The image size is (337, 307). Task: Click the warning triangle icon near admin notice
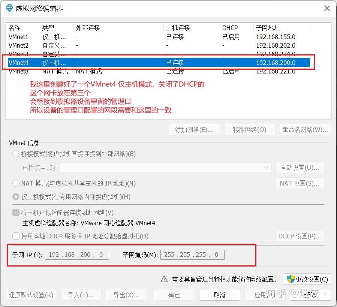click(x=164, y=279)
